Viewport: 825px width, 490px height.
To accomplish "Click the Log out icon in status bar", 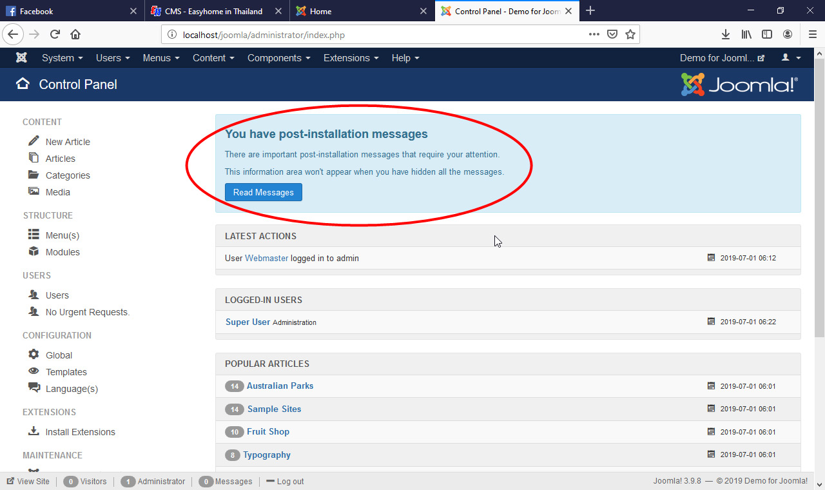I will point(271,481).
